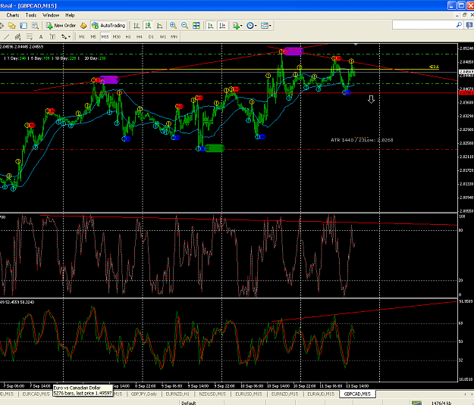This screenshot has height=405, width=474.
Task: Open the Help menu
Action: pyautogui.click(x=70, y=15)
